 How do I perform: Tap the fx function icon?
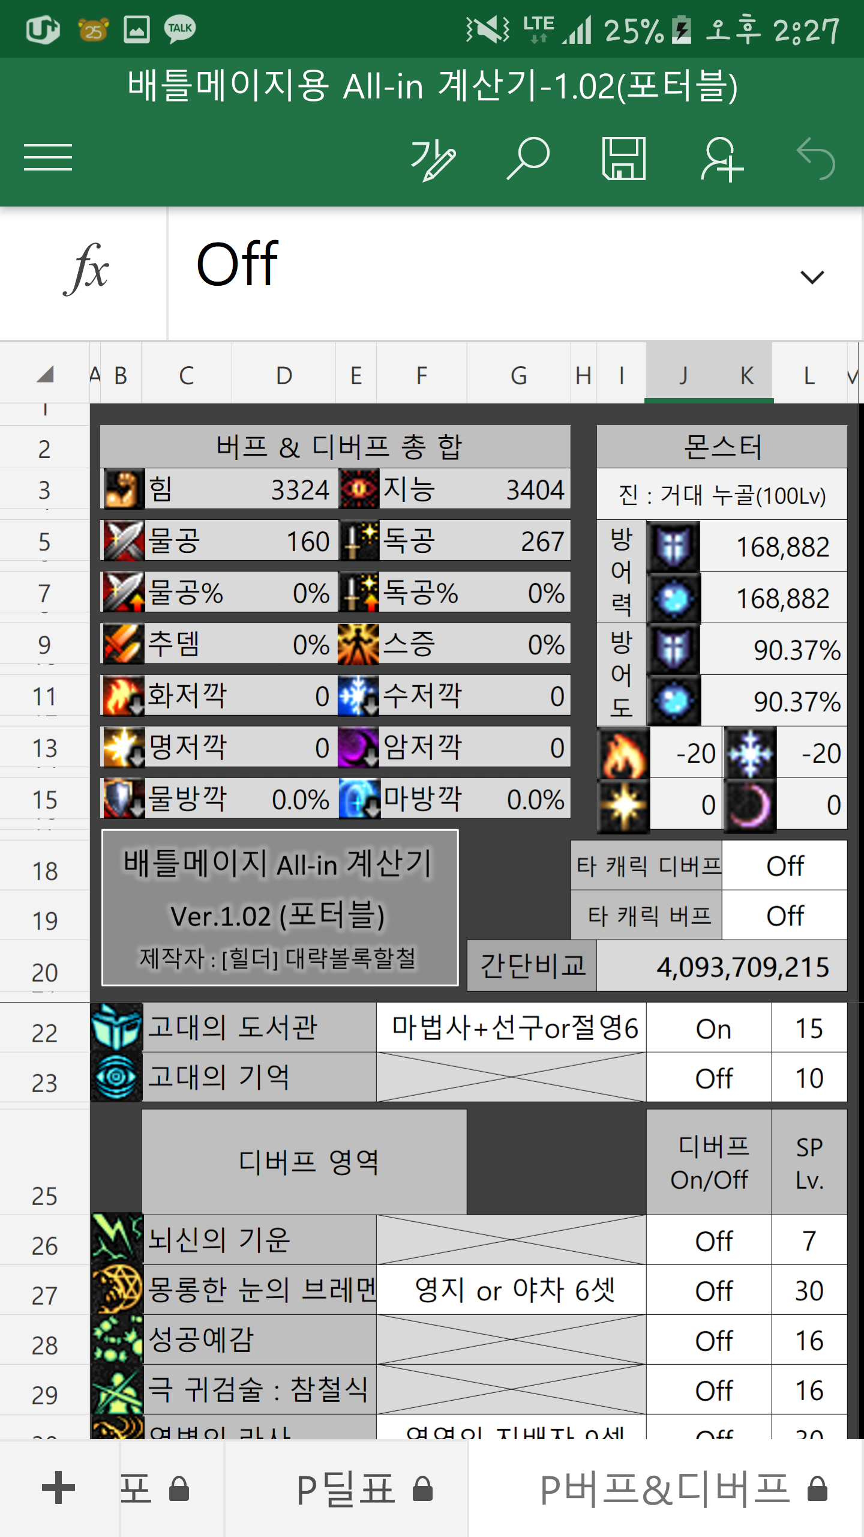coord(85,269)
